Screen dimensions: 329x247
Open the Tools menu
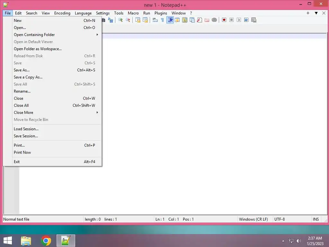click(x=119, y=13)
